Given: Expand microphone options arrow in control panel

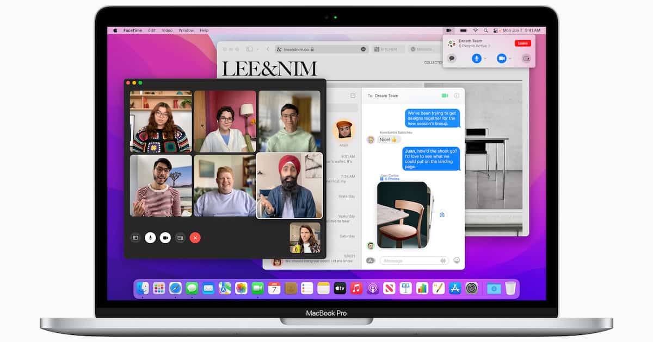Looking at the screenshot, I should click(x=485, y=58).
